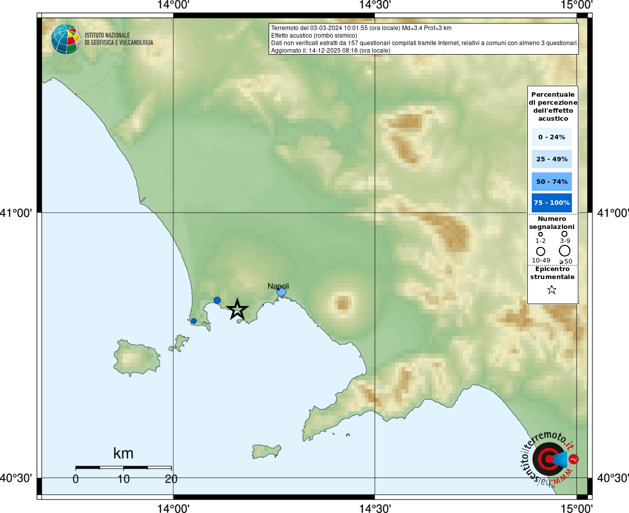Image resolution: width=629 pixels, height=513 pixels.
Task: Click the black epicenter star on the map
Action: coord(237,309)
